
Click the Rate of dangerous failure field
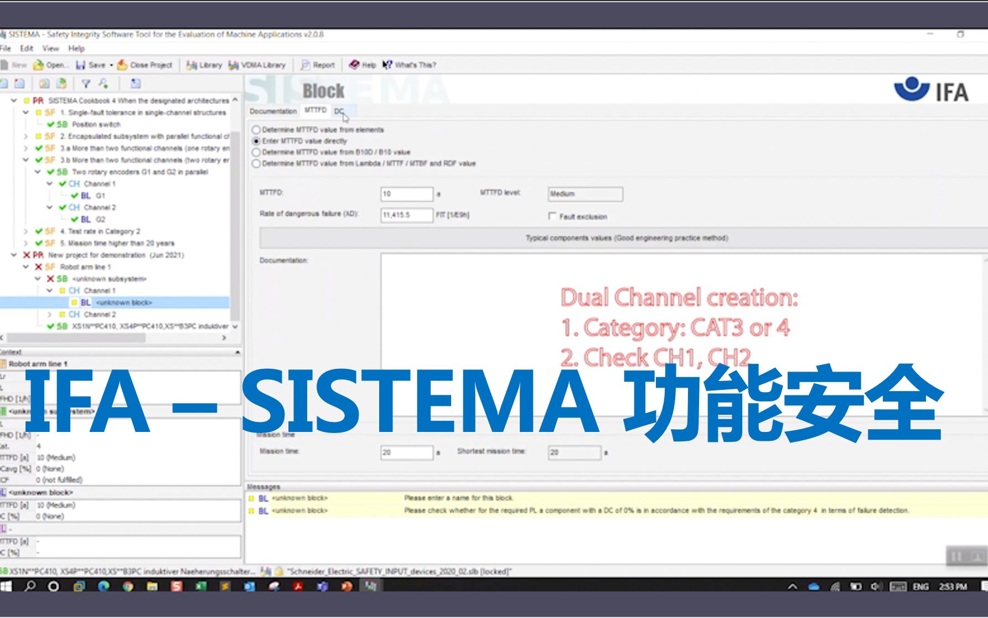407,215
